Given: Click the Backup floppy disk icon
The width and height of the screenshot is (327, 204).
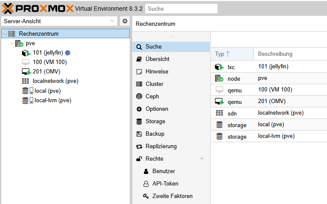Looking at the screenshot, I should point(139,134).
